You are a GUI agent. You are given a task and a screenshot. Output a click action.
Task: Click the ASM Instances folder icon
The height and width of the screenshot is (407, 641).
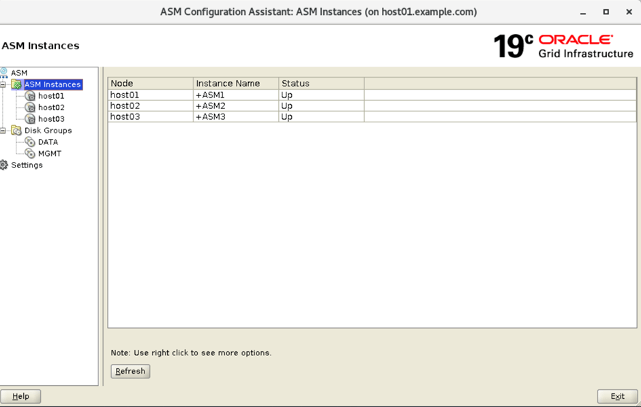[16, 84]
